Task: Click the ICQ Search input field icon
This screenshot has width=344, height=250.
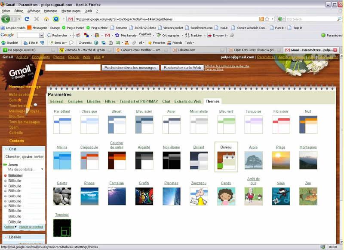Action: coord(279,19)
